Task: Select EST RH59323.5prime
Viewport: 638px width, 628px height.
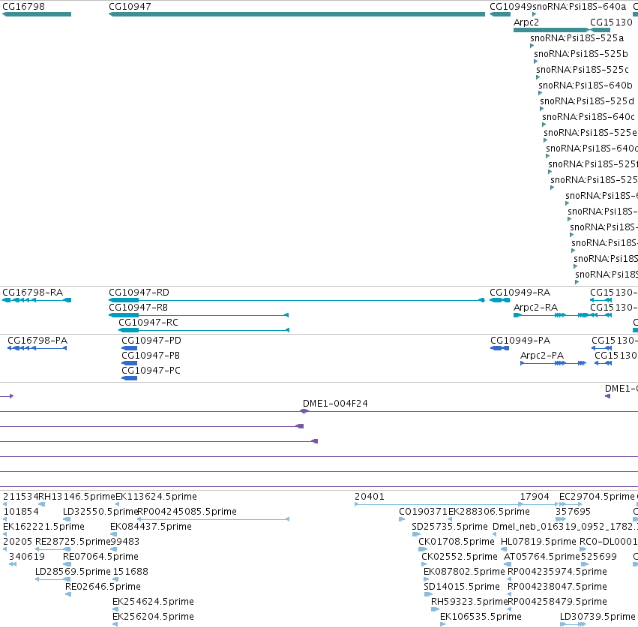Action: point(469,602)
